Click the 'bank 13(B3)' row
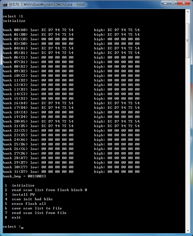This screenshot has height=236, width=193. 71,89
